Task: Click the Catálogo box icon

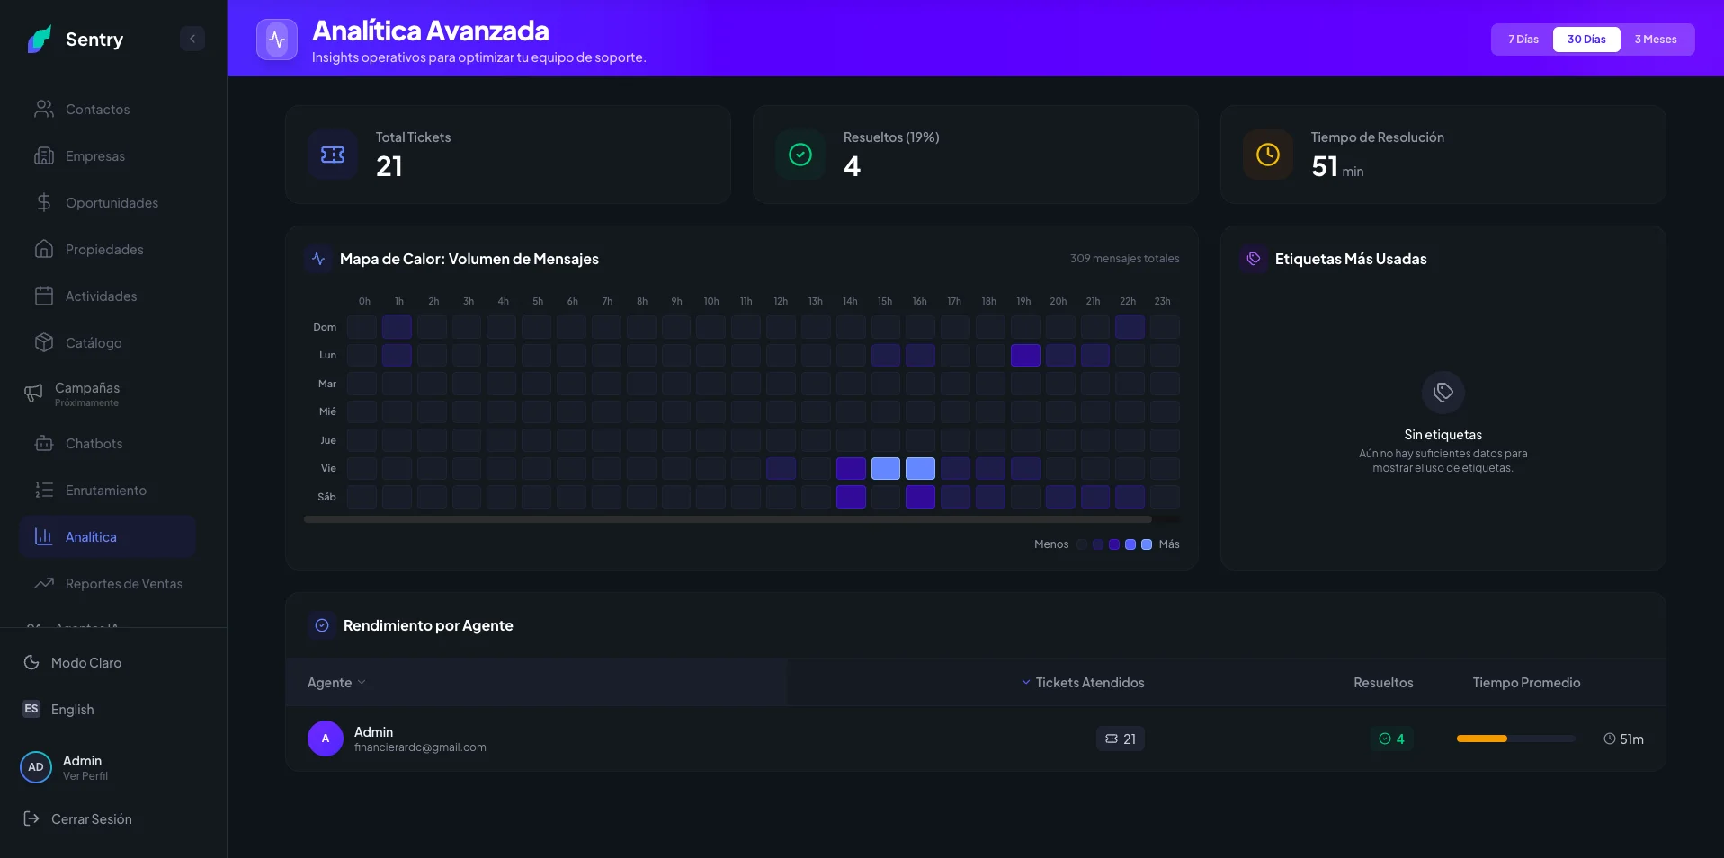Action: pos(44,342)
